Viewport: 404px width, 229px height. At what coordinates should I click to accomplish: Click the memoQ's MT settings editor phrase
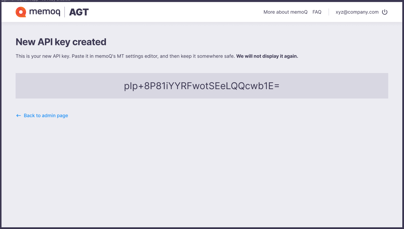(x=126, y=56)
